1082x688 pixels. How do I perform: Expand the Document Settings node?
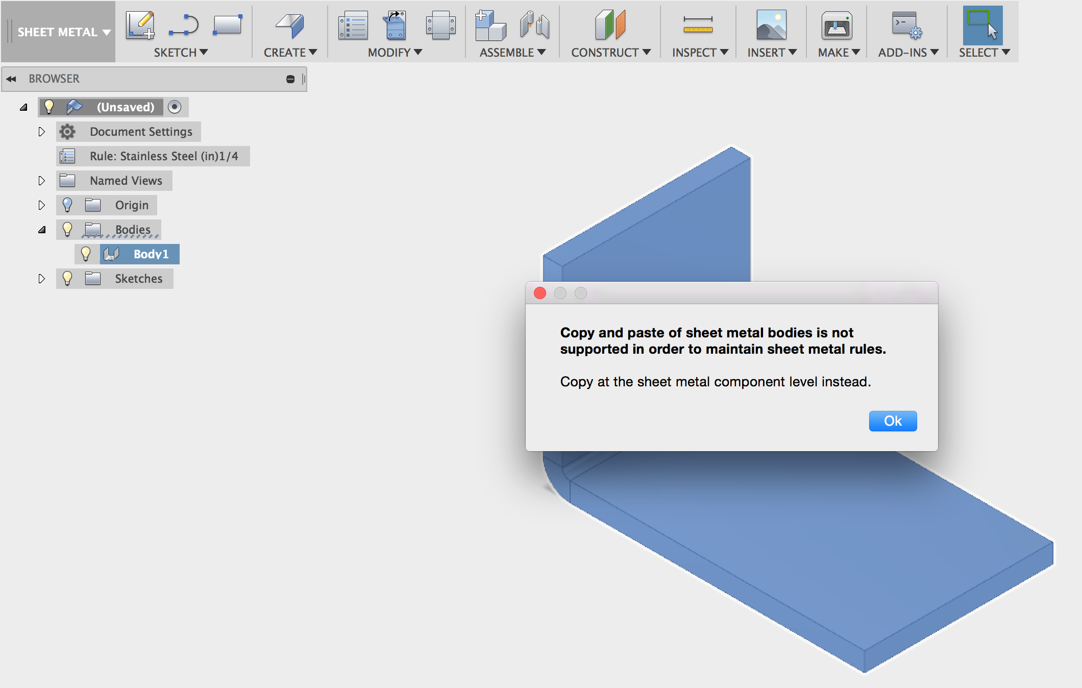tap(41, 132)
